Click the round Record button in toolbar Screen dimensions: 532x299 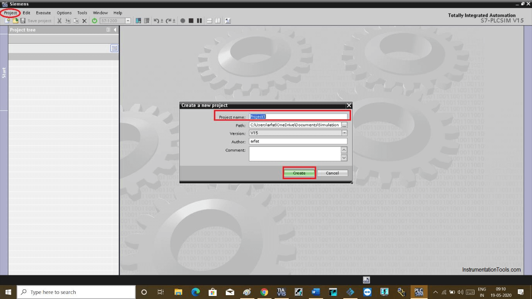coord(182,21)
